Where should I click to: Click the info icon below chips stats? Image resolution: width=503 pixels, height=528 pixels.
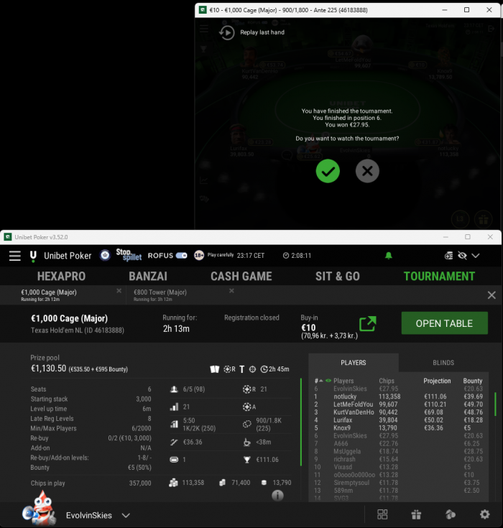click(277, 496)
